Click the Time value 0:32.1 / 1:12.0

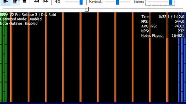tap(171, 17)
